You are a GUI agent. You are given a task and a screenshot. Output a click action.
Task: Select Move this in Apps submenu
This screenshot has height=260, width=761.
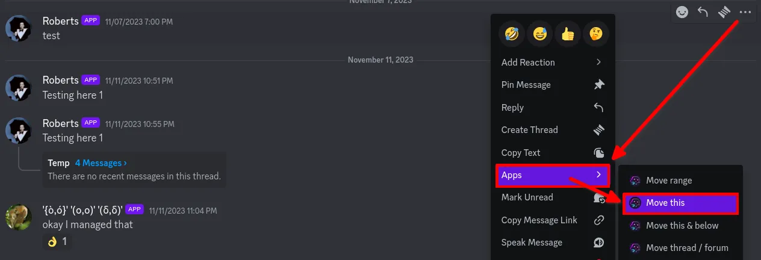[x=680, y=203]
